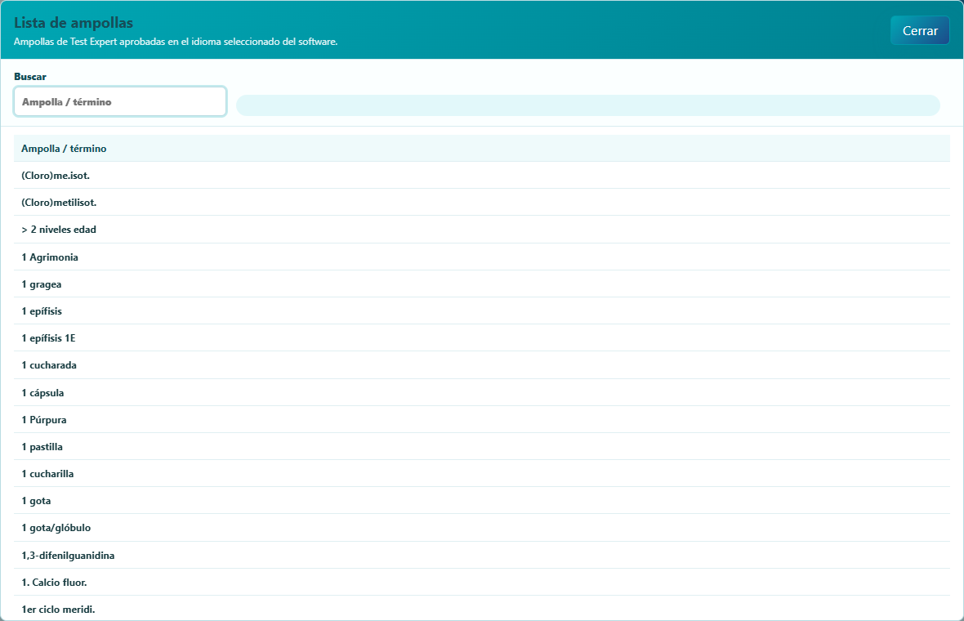This screenshot has height=621, width=964.
Task: Select the 1 cápsula row
Action: pos(481,392)
